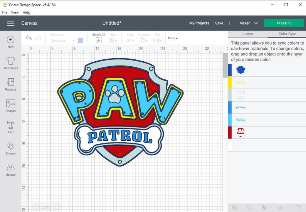The image size is (306, 212).
Task: Select the Text tool
Action: tap(10, 125)
